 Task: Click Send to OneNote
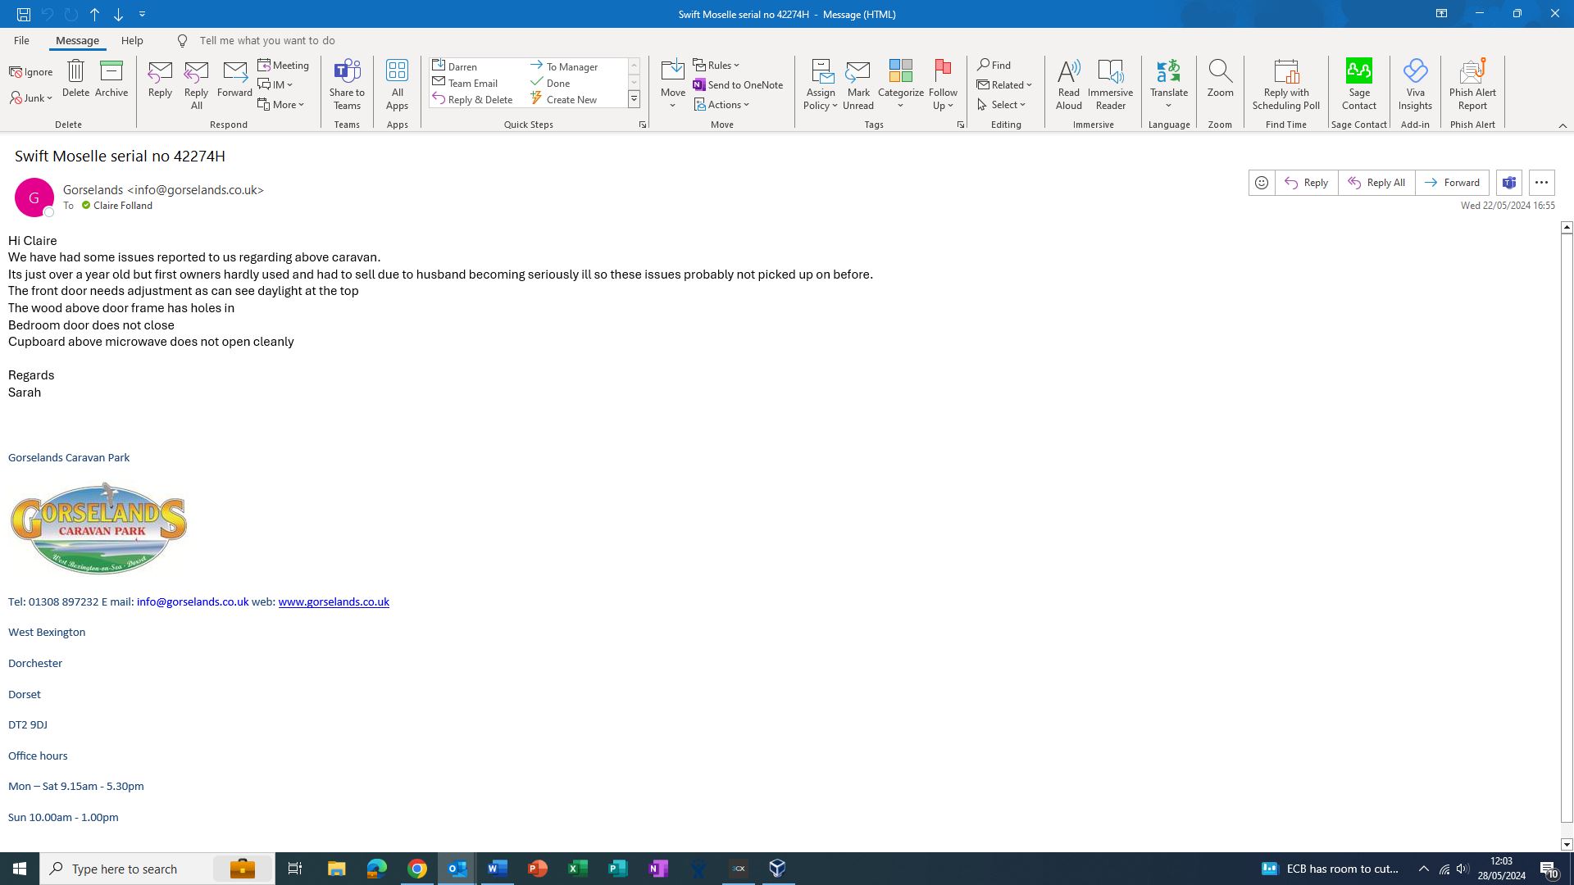pyautogui.click(x=738, y=85)
